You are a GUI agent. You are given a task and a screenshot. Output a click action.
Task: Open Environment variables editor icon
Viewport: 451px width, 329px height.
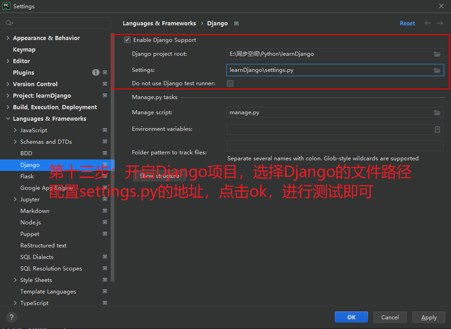click(437, 129)
